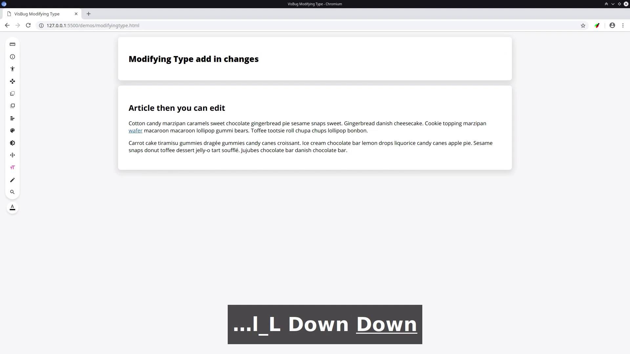Click the wafer hyperlink in article
The image size is (630, 354).
click(135, 131)
